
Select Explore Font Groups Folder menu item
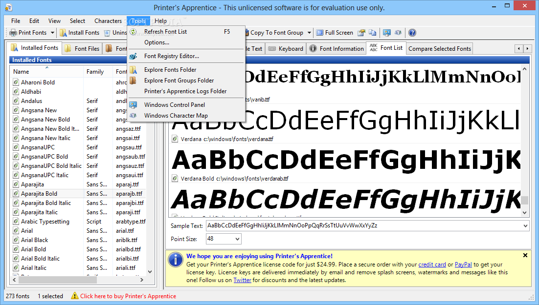point(186,81)
